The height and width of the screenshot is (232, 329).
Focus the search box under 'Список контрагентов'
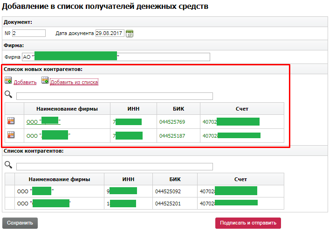pos(114,167)
